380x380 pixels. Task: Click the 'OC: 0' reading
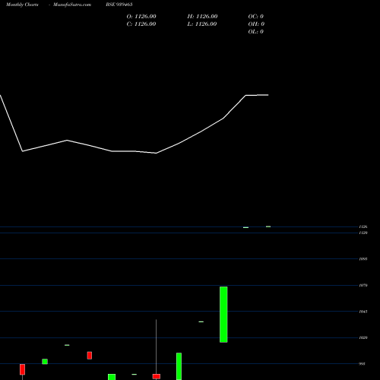coord(255,17)
